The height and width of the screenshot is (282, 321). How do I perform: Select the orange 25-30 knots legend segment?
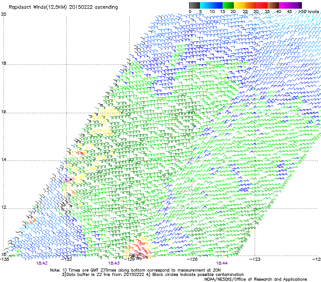251,5
